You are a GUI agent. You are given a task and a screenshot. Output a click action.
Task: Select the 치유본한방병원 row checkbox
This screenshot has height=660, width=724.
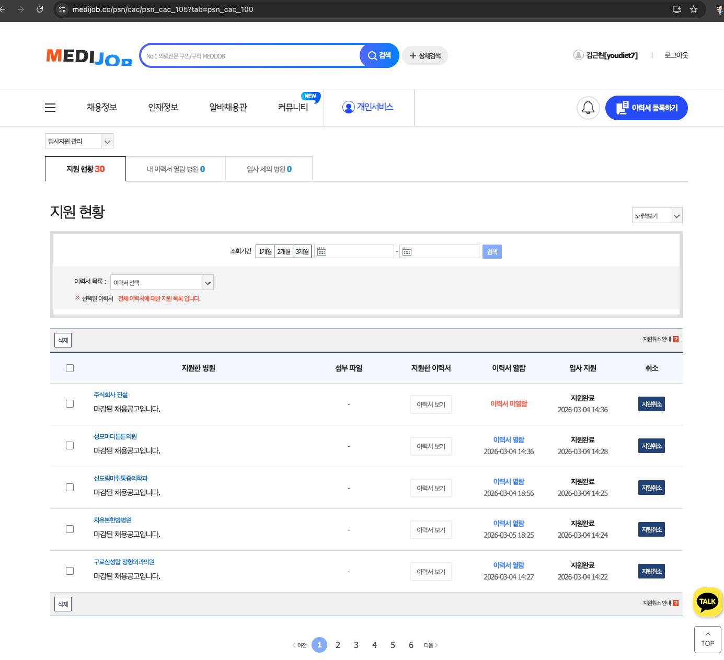pos(70,529)
